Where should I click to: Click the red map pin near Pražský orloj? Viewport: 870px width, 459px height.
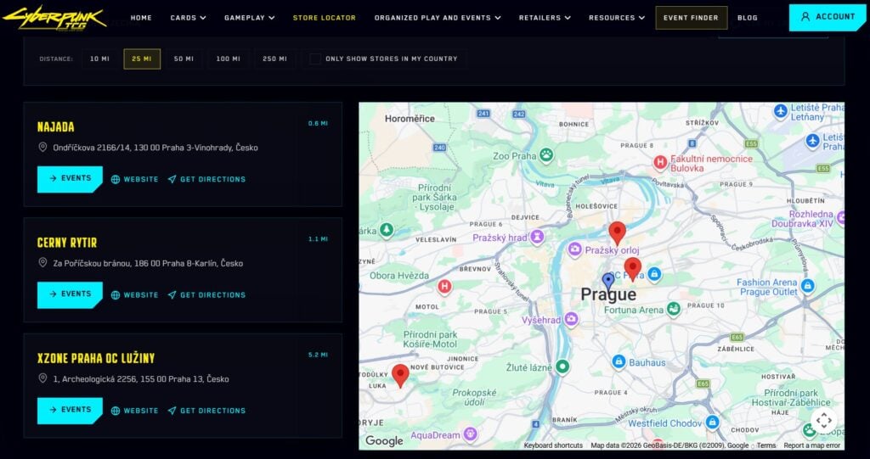[617, 232]
